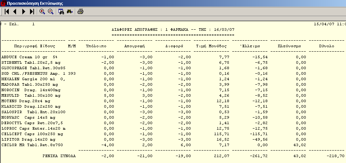Click the 'Υπόλοιπο' column header
The image size is (346, 163).
96,46
